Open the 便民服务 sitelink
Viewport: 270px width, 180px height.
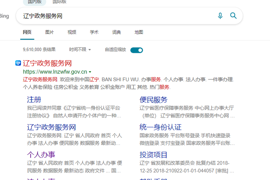(x=153, y=100)
